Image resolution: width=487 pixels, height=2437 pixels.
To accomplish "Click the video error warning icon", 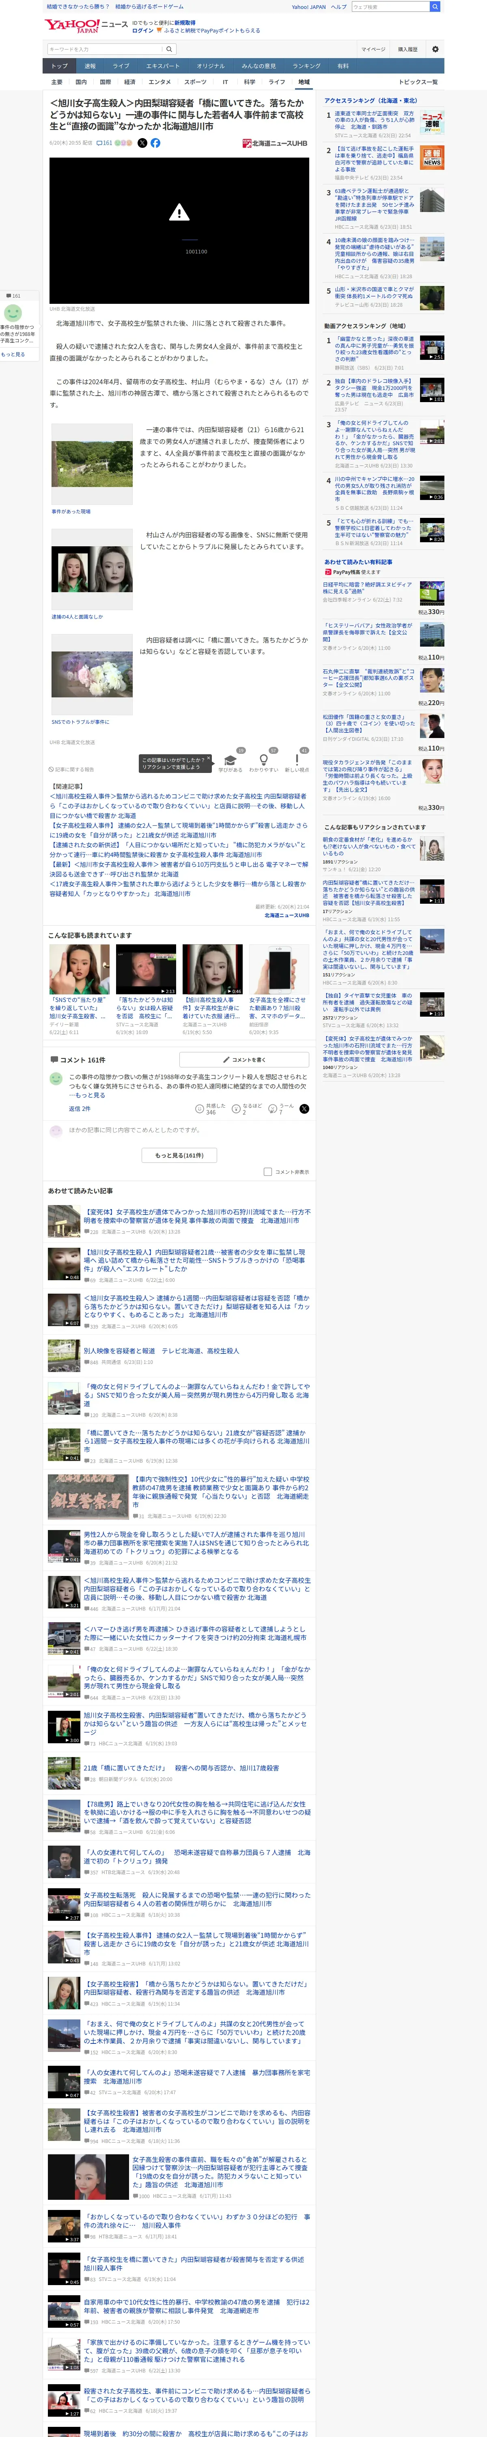I will tap(179, 213).
